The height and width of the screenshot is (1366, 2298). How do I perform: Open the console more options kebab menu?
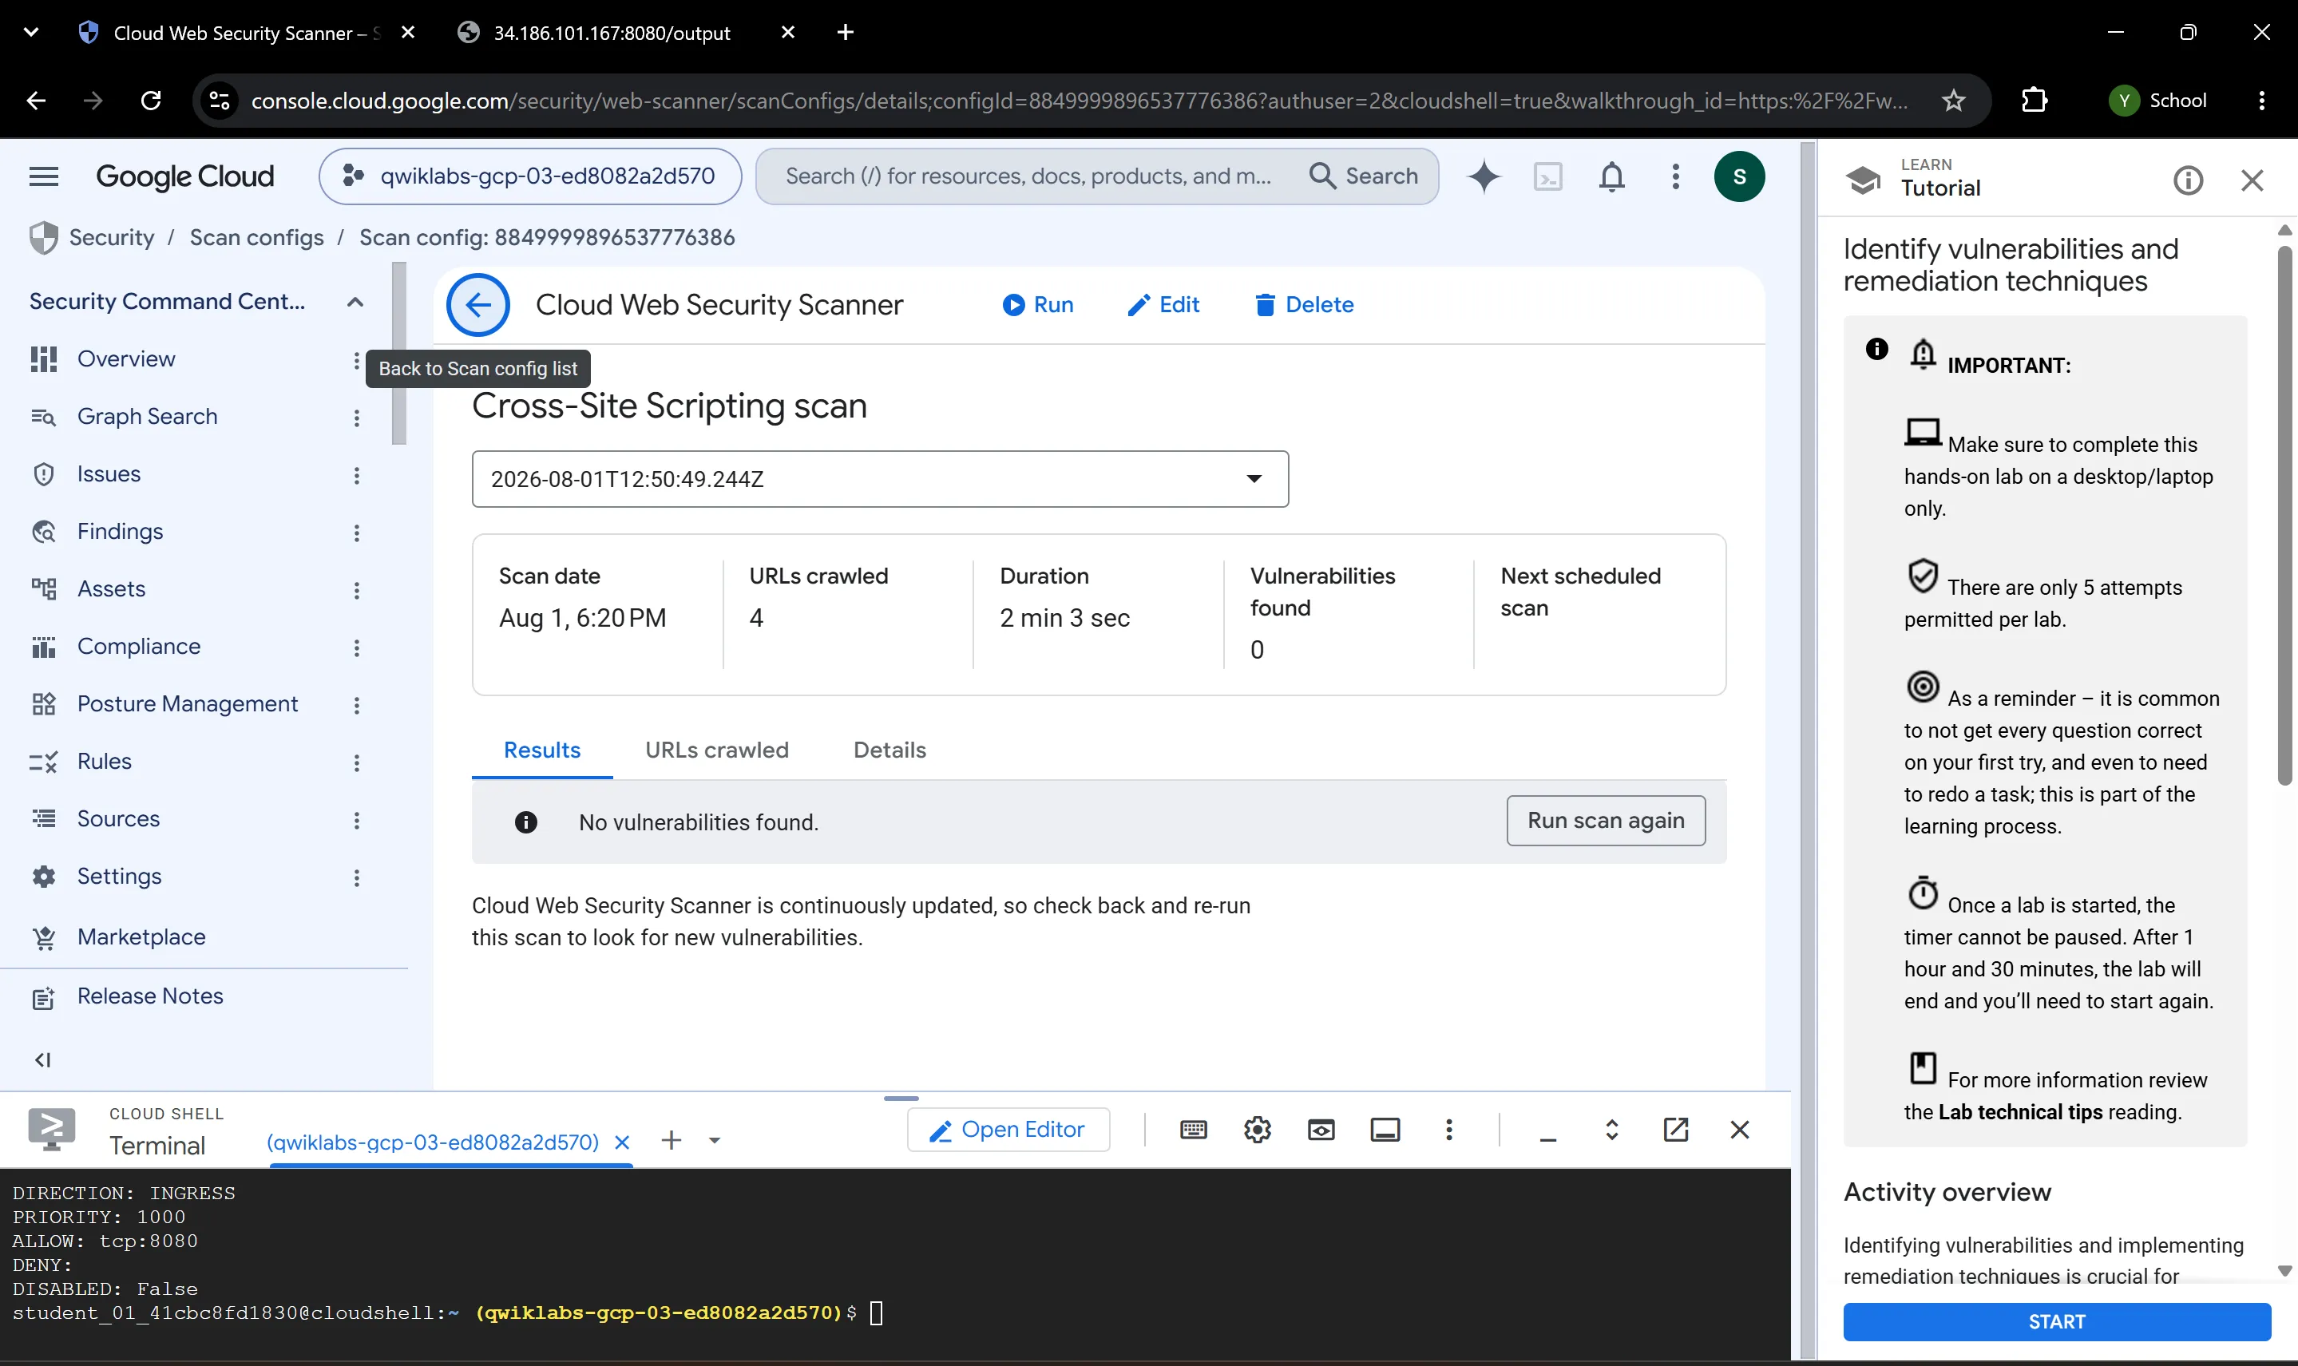1675,176
